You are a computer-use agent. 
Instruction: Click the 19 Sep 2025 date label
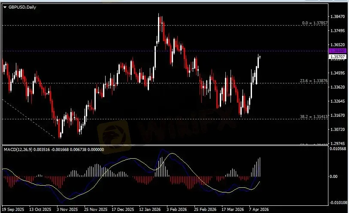click(x=13, y=210)
